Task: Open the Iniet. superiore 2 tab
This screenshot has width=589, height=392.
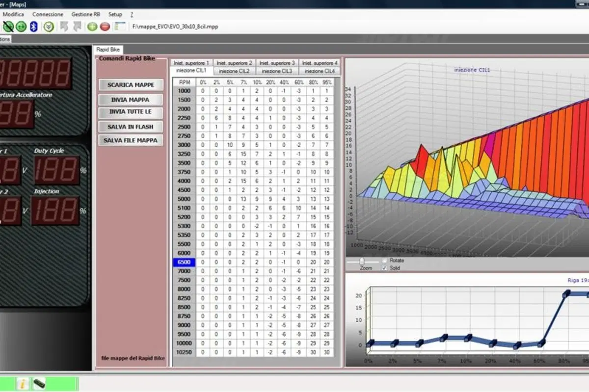Action: click(234, 63)
